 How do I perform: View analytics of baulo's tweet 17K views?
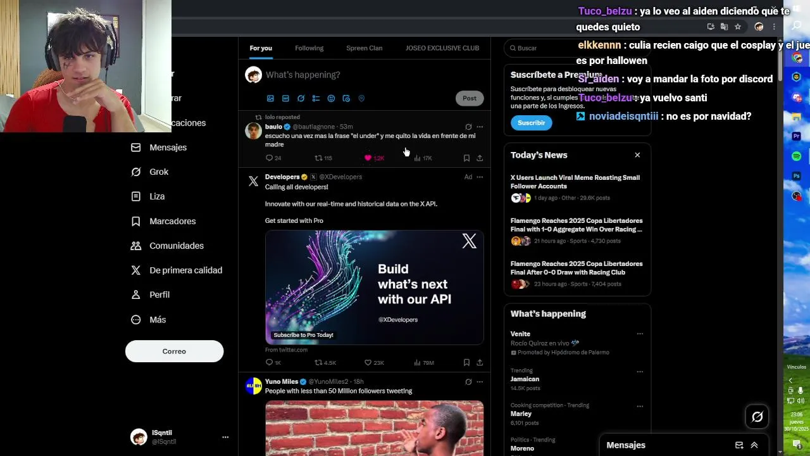tap(423, 158)
